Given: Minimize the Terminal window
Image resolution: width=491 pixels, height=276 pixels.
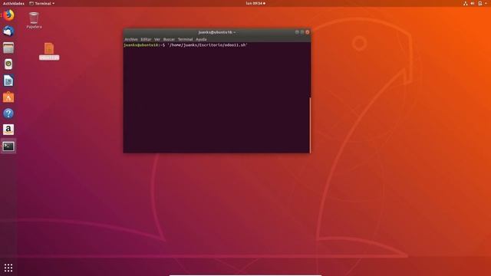Looking at the screenshot, I should click(297, 32).
